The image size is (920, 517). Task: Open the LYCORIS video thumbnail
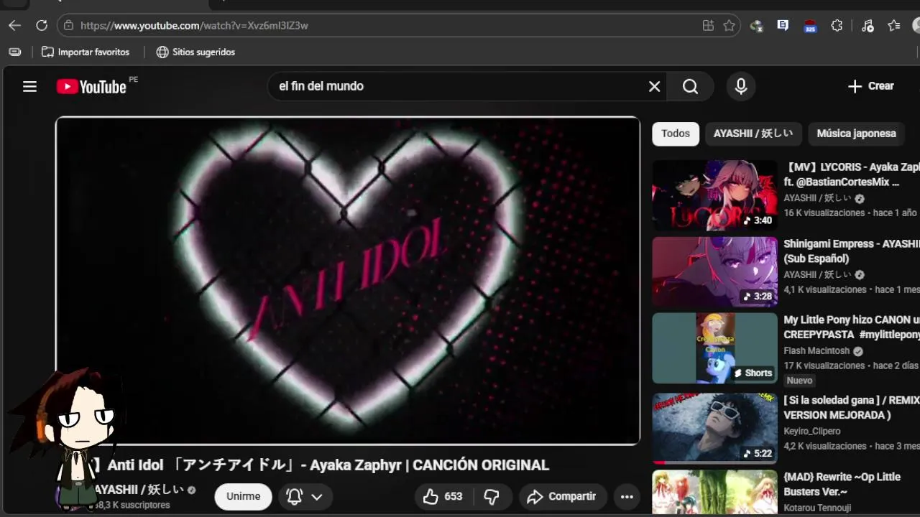714,195
